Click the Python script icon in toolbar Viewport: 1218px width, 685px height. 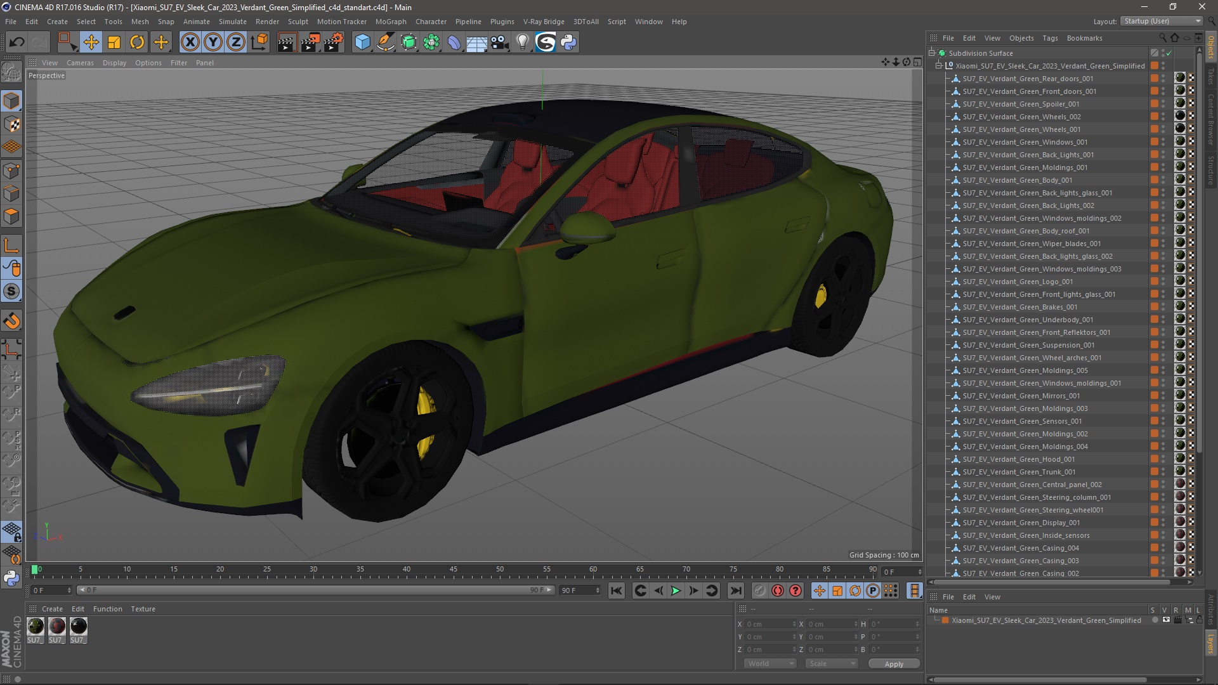[568, 42]
